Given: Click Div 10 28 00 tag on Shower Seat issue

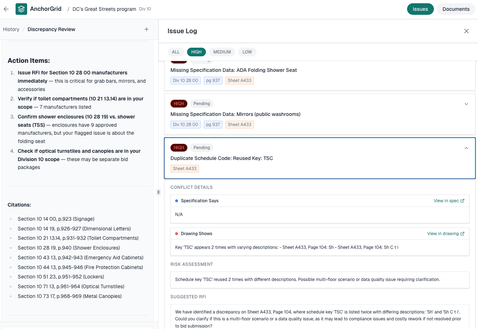Looking at the screenshot, I should click(185, 81).
